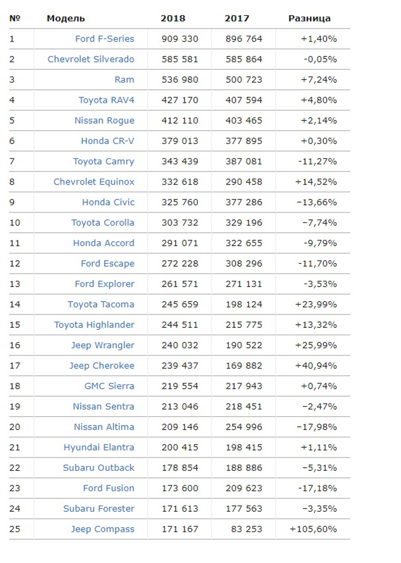
Task: Open the Ford F-Series link
Action: (x=104, y=39)
